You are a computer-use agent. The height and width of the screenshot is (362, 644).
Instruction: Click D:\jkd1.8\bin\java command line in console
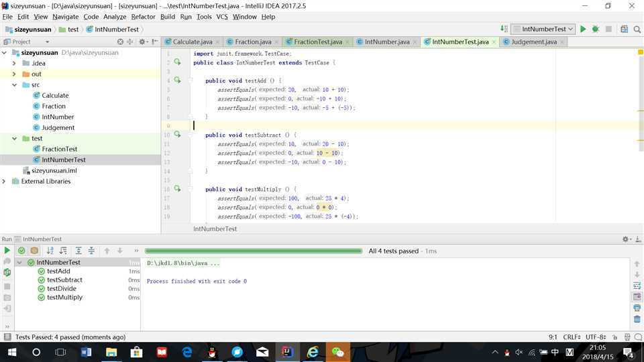[x=182, y=263]
